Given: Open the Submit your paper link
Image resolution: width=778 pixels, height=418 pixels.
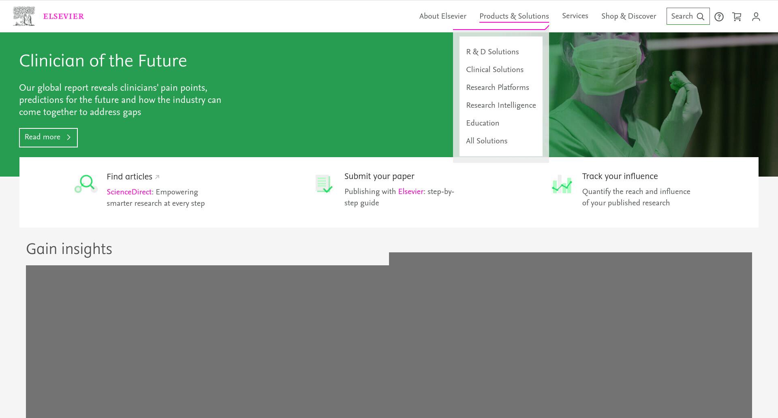Looking at the screenshot, I should pyautogui.click(x=379, y=176).
